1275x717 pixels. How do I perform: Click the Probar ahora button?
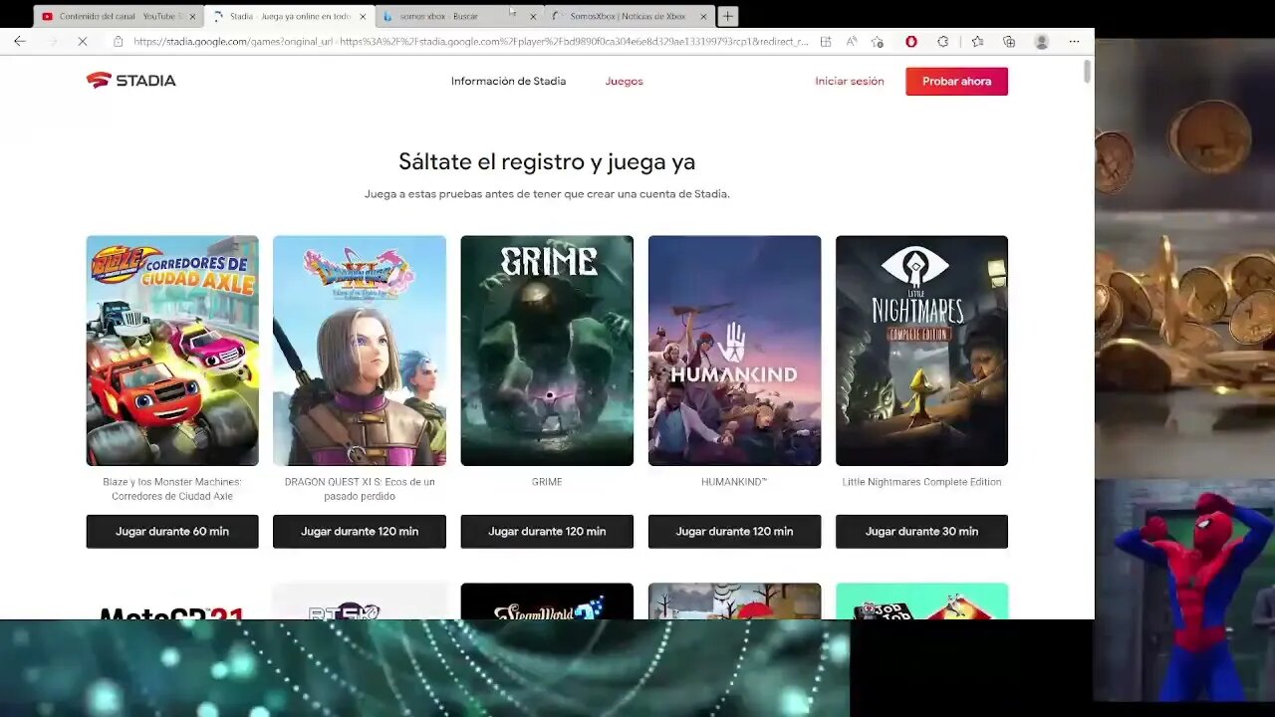(956, 82)
